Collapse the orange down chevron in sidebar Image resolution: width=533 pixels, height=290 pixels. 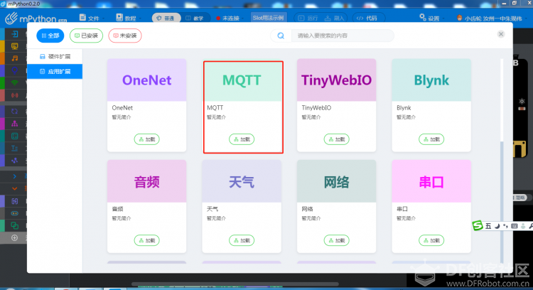click(15, 188)
